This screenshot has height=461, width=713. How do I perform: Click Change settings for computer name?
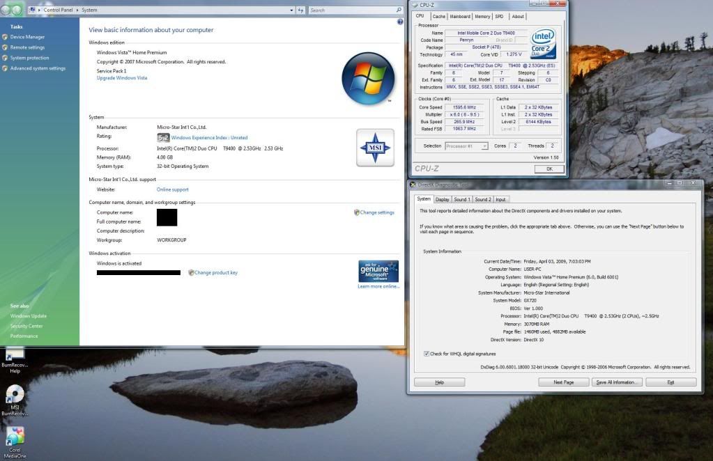[377, 212]
